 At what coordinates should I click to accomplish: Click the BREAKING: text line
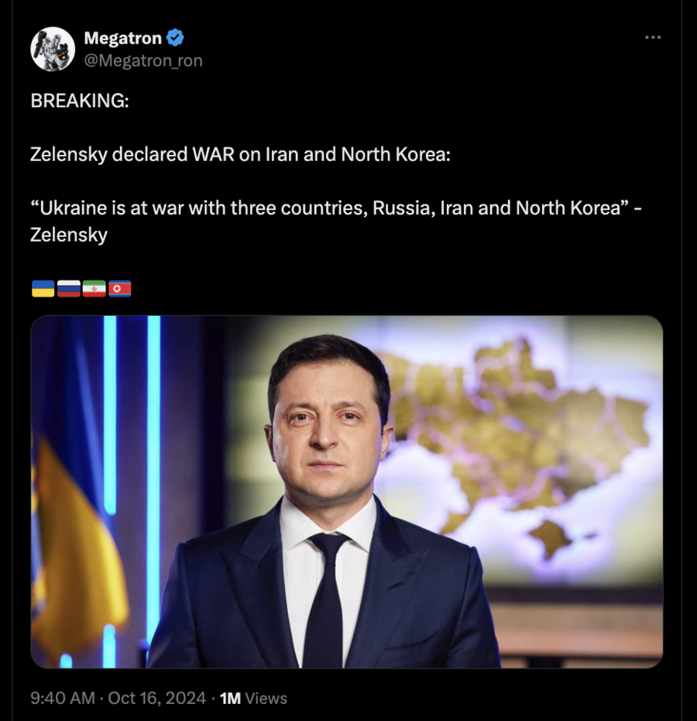point(80,101)
